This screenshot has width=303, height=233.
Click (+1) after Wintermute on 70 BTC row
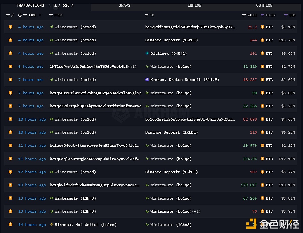point(196,211)
